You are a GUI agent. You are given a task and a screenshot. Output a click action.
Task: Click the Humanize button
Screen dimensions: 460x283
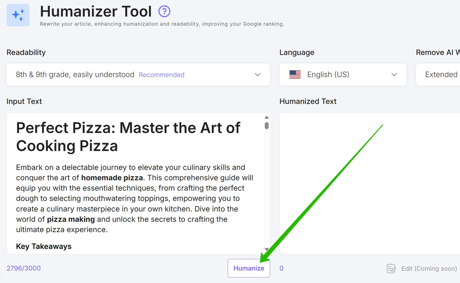(249, 268)
